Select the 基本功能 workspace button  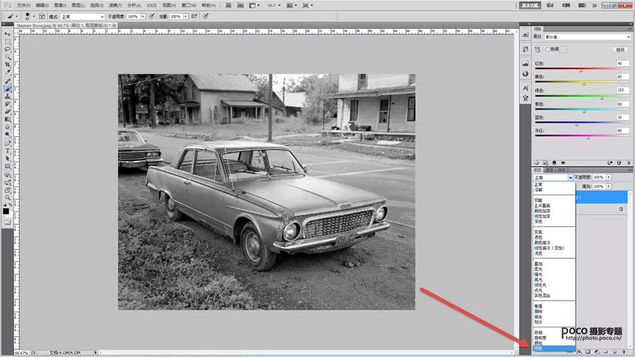(x=529, y=5)
